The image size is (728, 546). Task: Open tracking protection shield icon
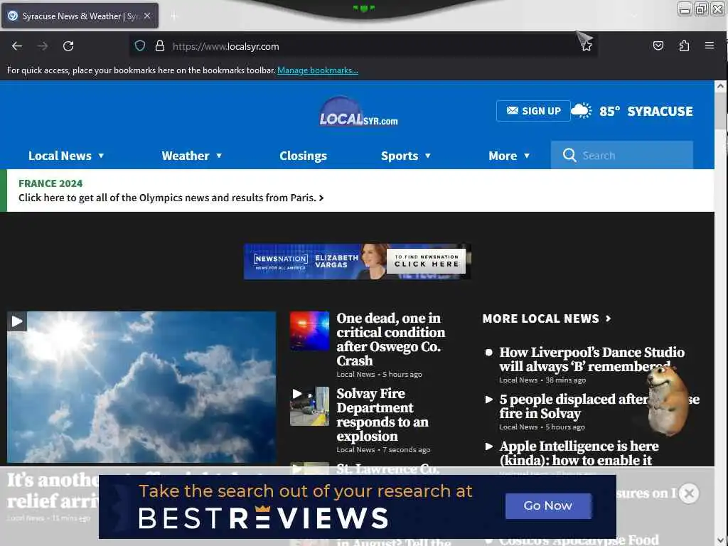click(140, 46)
